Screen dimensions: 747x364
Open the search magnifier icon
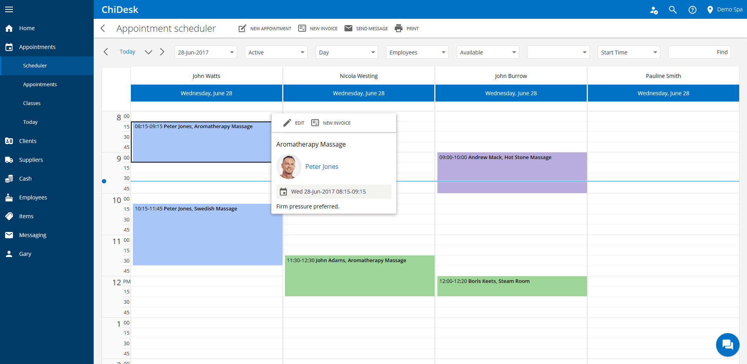[673, 10]
